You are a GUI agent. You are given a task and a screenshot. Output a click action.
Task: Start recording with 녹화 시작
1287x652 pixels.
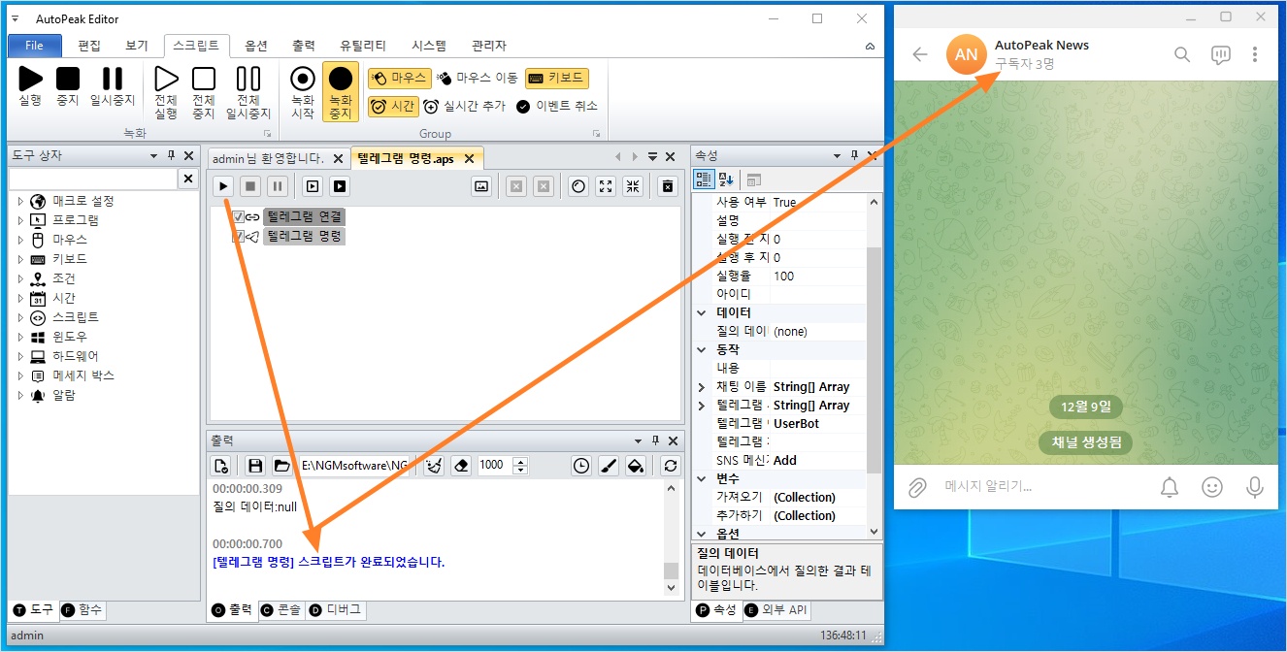(303, 93)
